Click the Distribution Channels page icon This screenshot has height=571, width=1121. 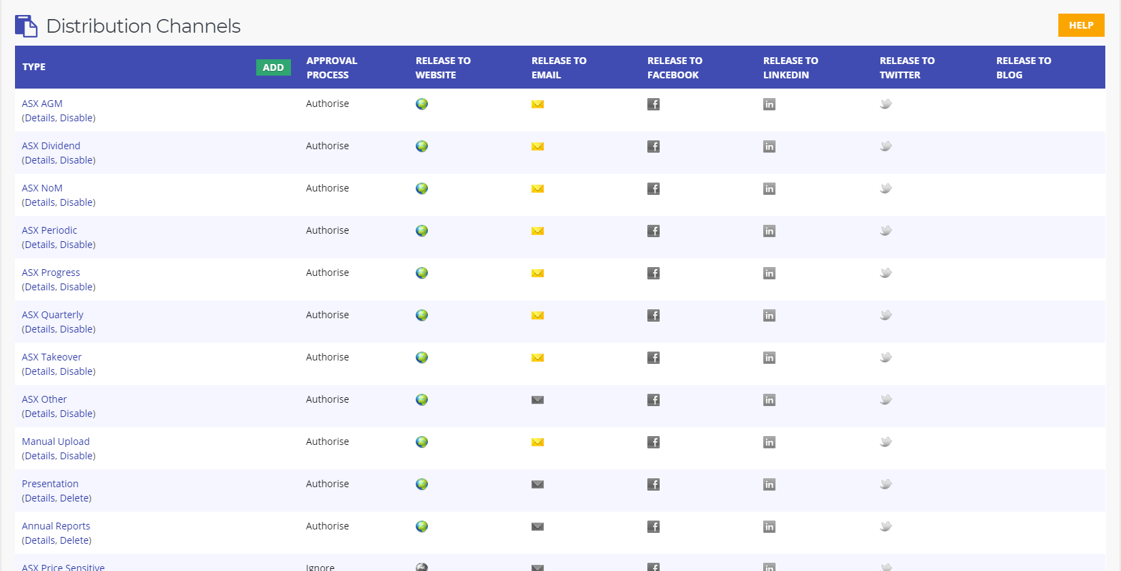coord(26,26)
